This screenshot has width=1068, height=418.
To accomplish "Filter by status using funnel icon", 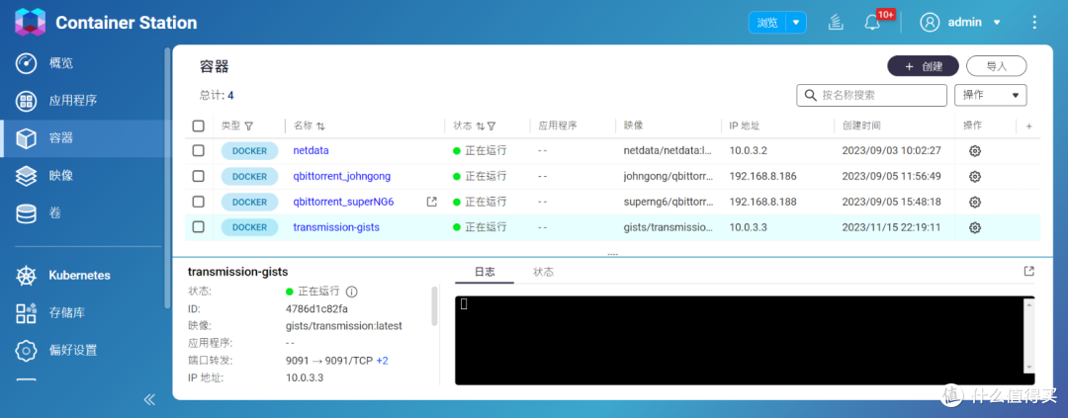I will click(491, 125).
